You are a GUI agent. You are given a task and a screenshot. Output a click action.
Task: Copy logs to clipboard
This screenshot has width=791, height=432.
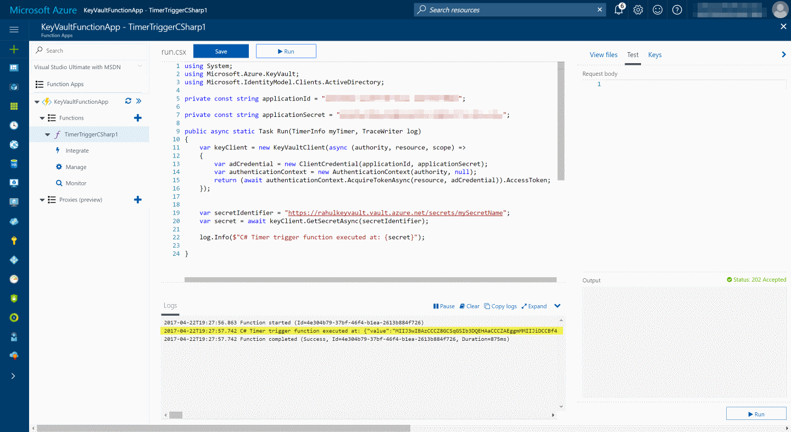click(x=500, y=306)
